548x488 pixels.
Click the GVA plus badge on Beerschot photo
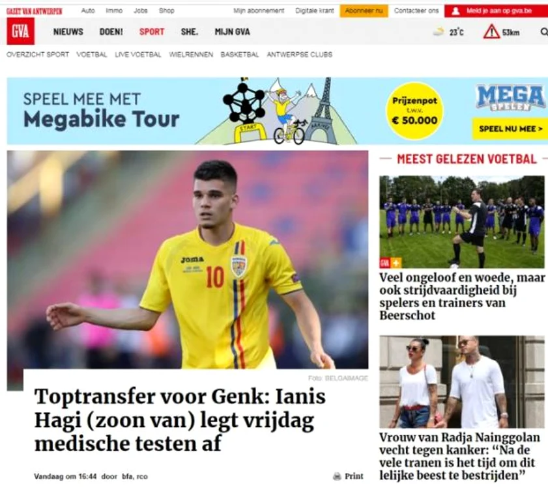pyautogui.click(x=390, y=262)
